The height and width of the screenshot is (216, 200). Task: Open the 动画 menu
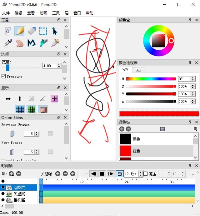tap(43, 13)
